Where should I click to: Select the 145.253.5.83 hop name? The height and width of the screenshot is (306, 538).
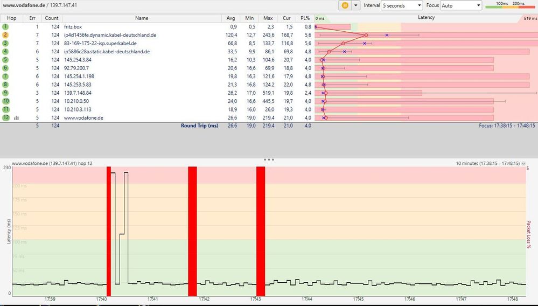click(78, 85)
